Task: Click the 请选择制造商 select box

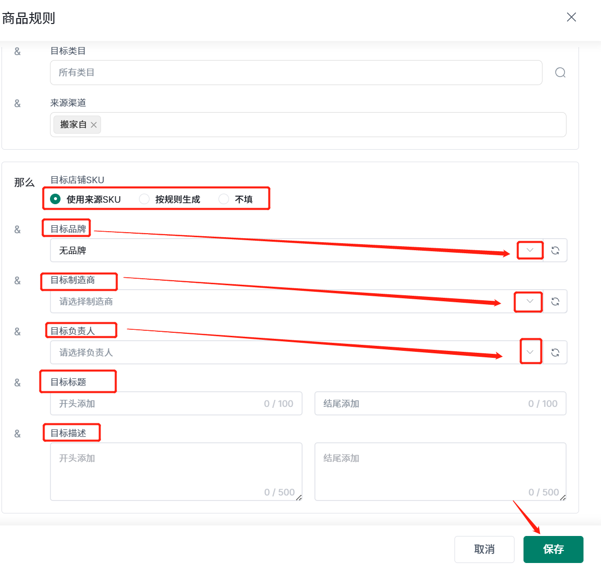Action: (296, 301)
